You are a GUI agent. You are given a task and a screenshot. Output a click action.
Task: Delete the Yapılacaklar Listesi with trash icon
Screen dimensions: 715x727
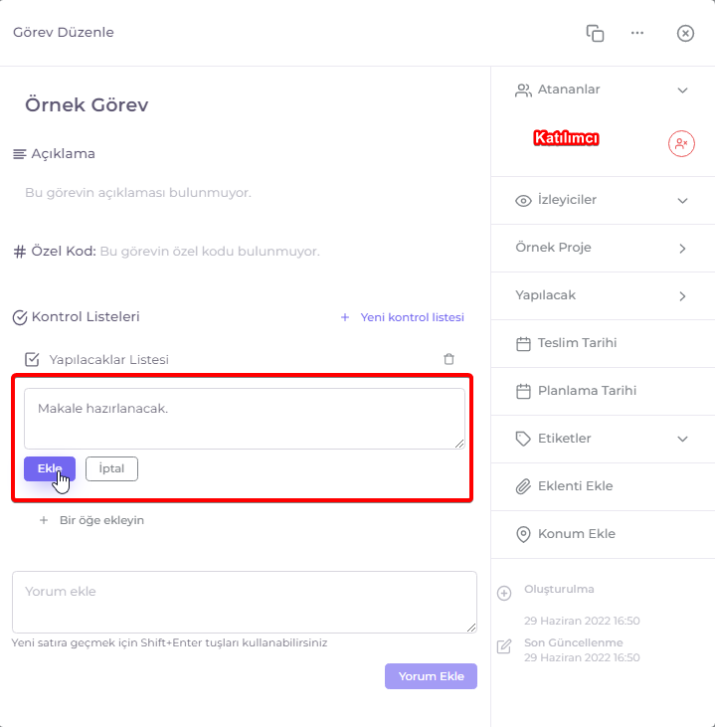click(x=448, y=359)
